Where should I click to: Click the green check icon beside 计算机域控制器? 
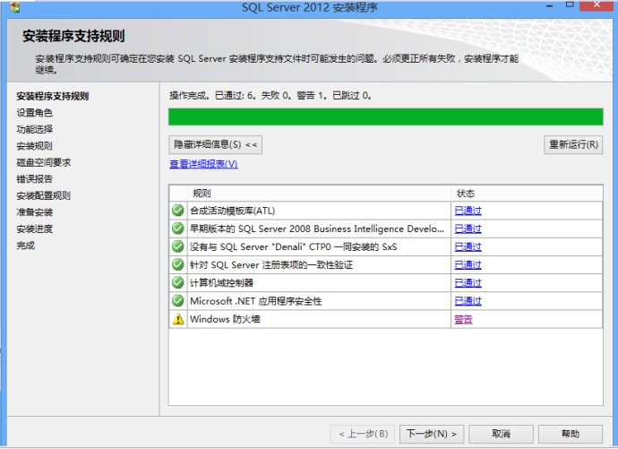click(x=177, y=283)
